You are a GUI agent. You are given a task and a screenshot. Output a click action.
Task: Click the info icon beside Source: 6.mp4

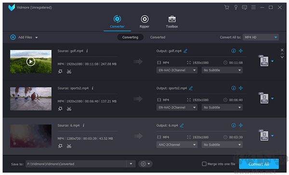[83, 125]
